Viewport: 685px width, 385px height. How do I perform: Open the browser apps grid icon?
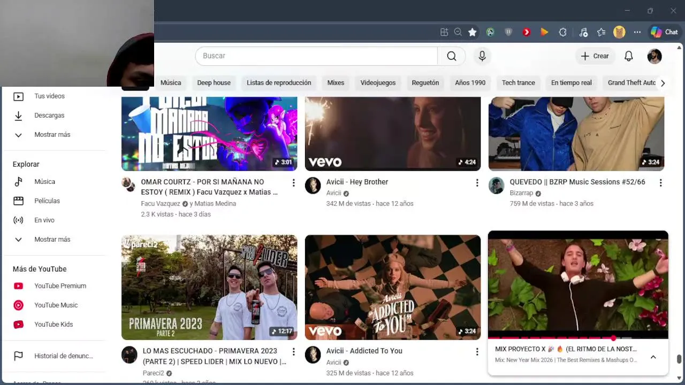(x=444, y=32)
